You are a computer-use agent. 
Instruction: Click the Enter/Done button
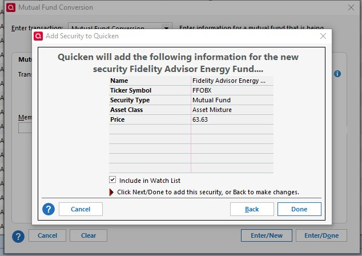click(x=321, y=235)
